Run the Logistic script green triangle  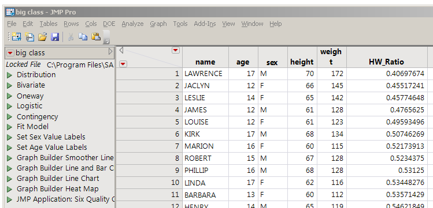10,106
